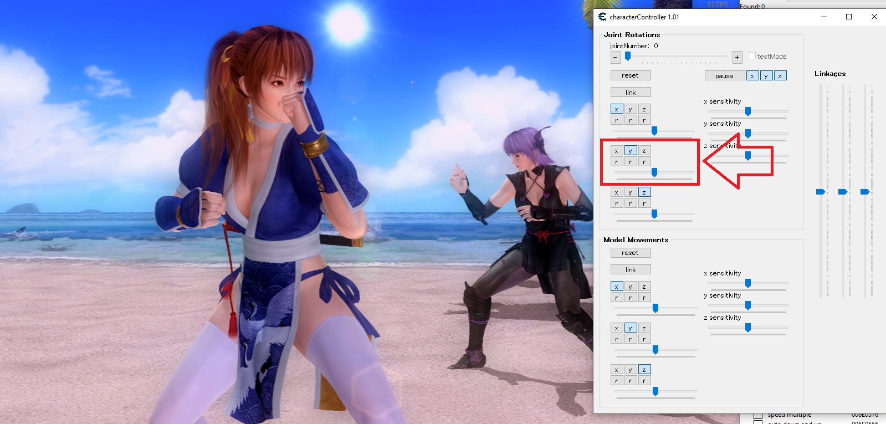Screen dimensions: 886x424
Task: Enable the testMode checkbox
Action: [752, 56]
